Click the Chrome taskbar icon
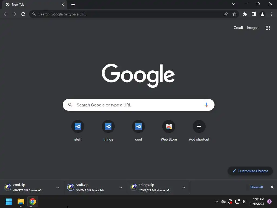The image size is (277, 208). point(33,201)
